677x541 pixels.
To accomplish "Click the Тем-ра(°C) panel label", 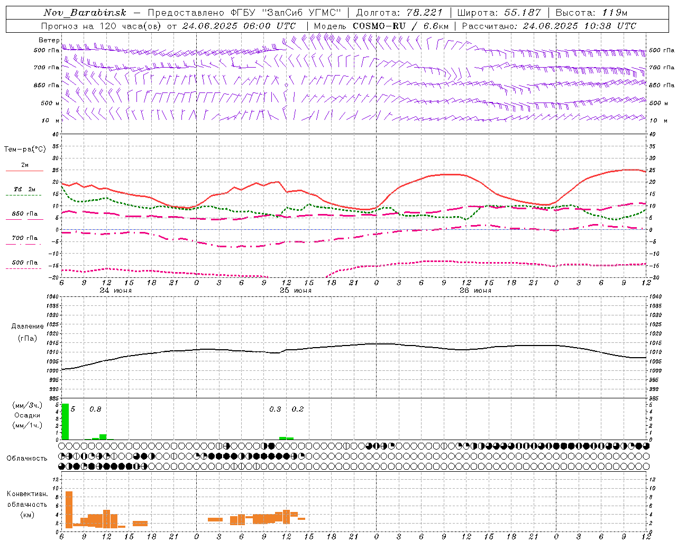I will coord(25,150).
